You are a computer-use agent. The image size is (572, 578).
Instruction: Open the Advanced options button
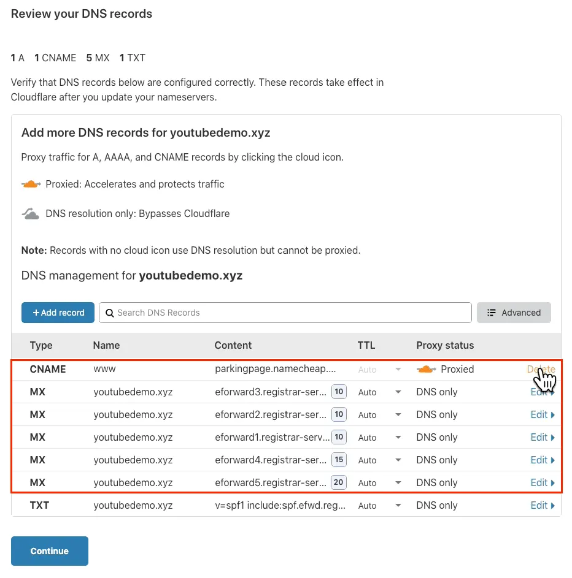pyautogui.click(x=514, y=313)
